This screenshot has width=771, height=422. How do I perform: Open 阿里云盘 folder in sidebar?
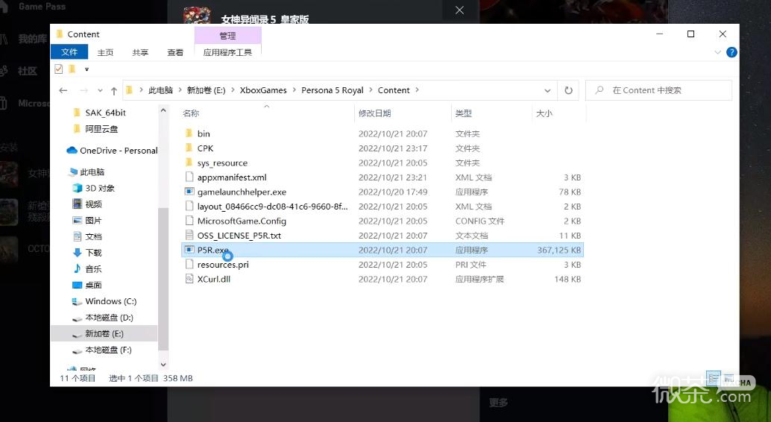tap(95, 129)
